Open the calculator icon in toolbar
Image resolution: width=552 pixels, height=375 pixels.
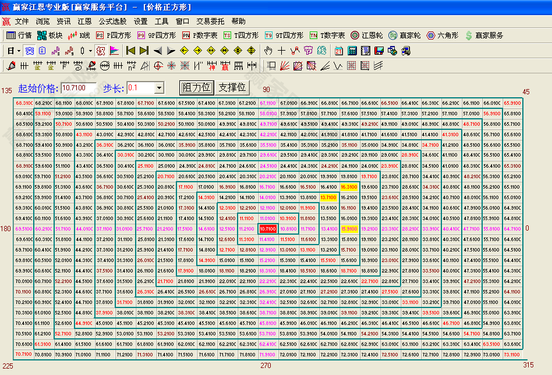(352, 51)
